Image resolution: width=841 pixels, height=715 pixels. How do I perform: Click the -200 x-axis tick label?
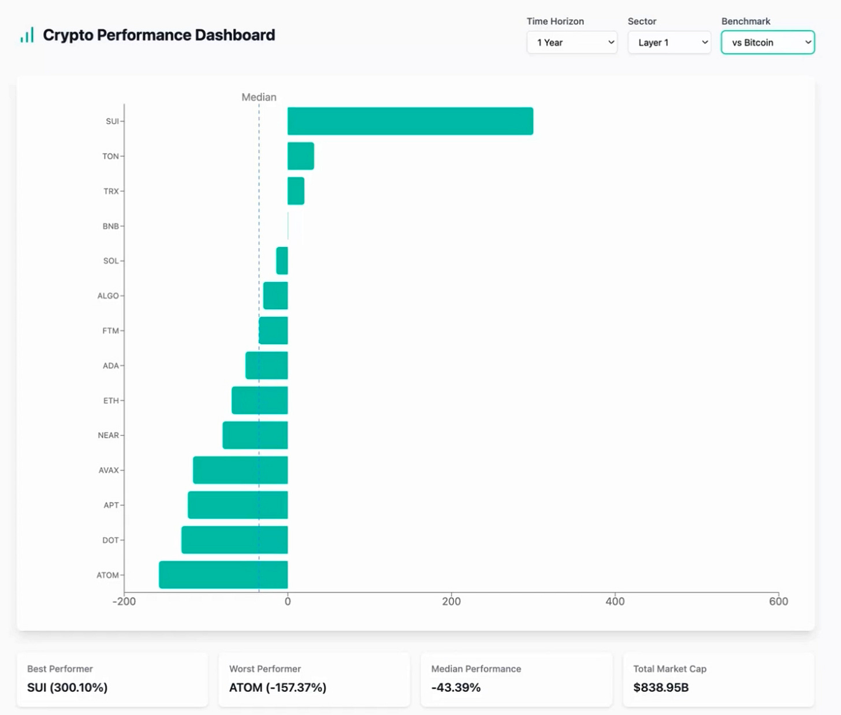tap(124, 601)
